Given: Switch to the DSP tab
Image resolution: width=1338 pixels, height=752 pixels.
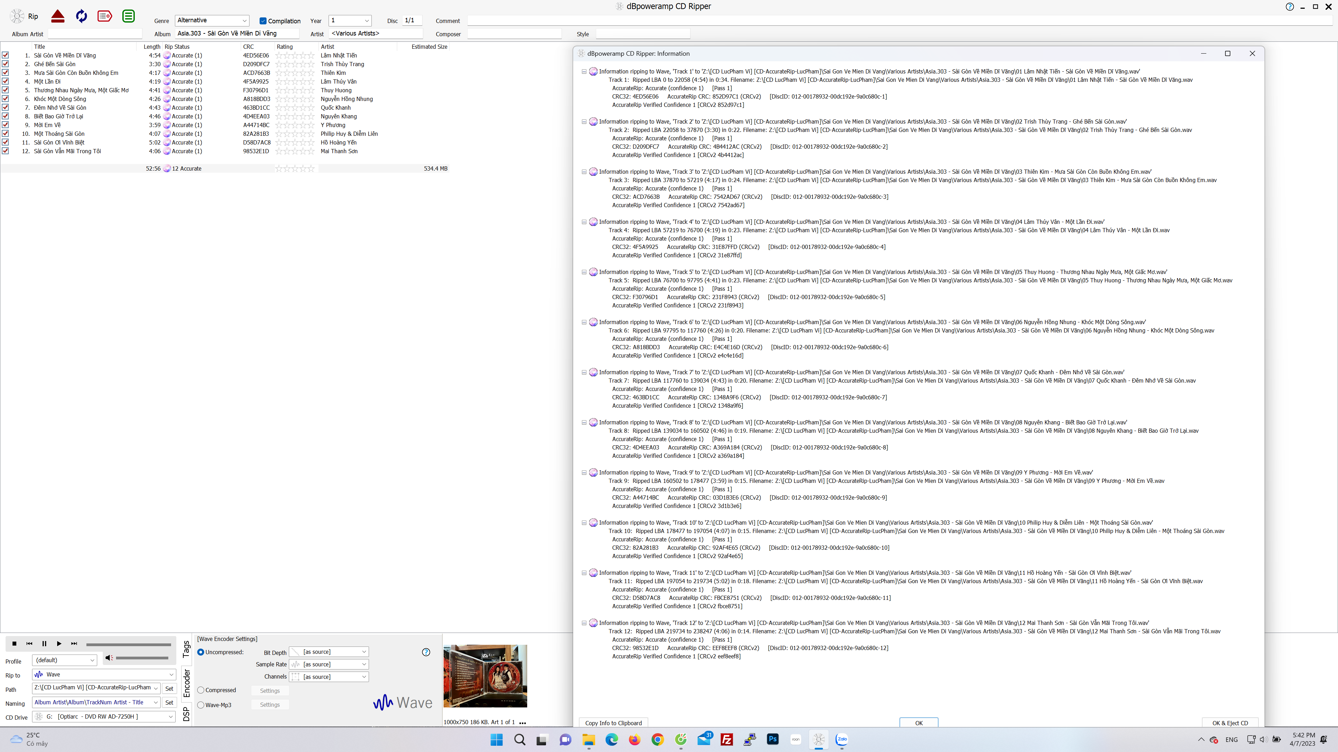Looking at the screenshot, I should coord(186,714).
